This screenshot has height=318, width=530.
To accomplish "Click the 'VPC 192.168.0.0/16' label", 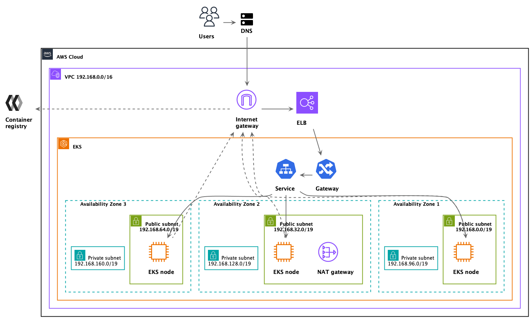I will (x=88, y=77).
